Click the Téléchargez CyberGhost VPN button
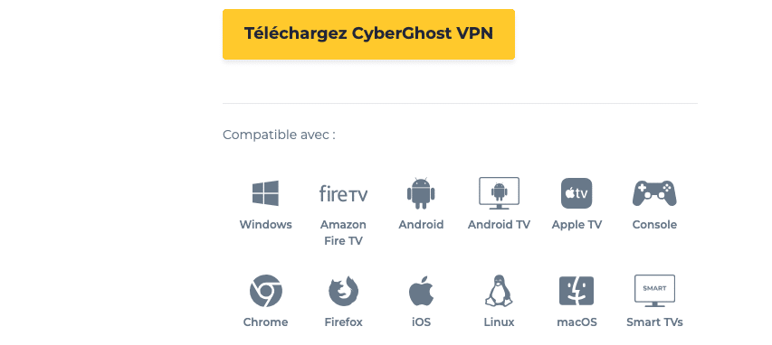772x345 pixels. (x=368, y=34)
